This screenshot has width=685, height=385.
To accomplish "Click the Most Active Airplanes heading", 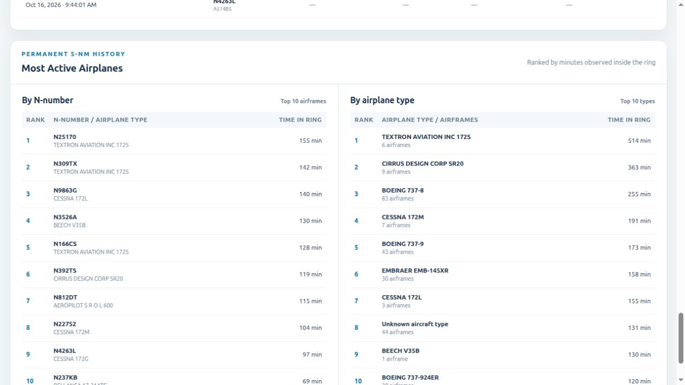I will (72, 68).
